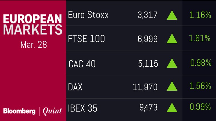Click the 1.61% change for FTSE 100
Screen dimensions: 216x121
click(x=200, y=38)
